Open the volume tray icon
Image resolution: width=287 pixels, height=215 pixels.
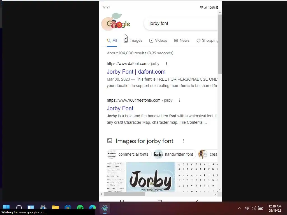254,208
